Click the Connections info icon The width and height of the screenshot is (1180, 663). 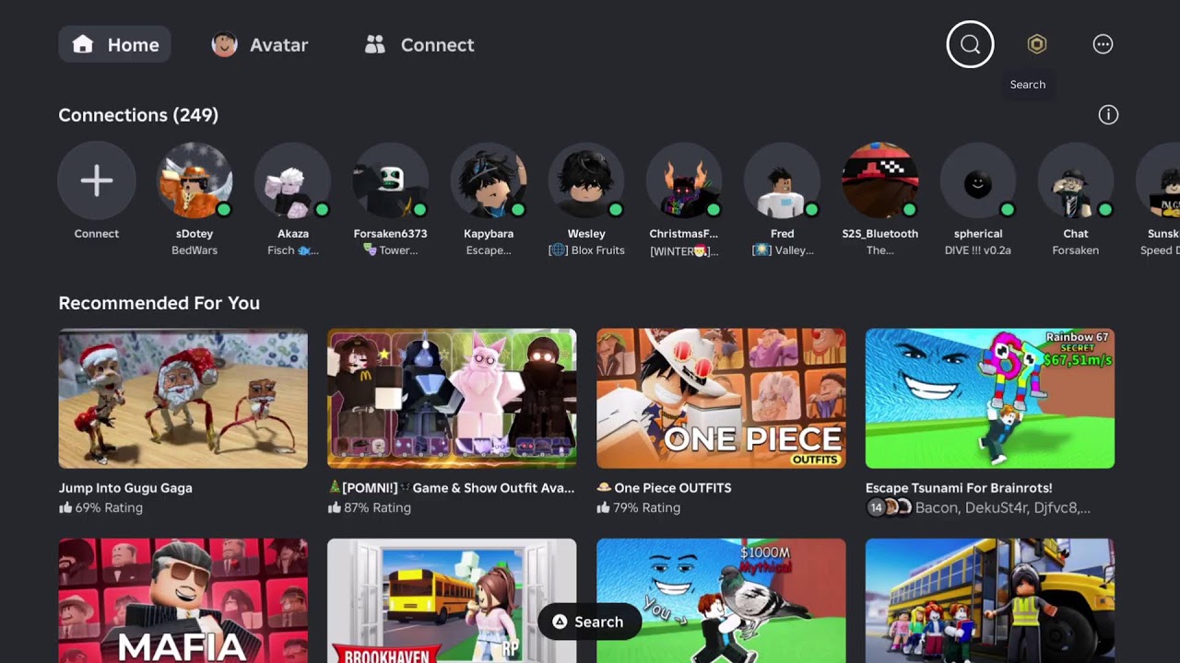coord(1108,115)
